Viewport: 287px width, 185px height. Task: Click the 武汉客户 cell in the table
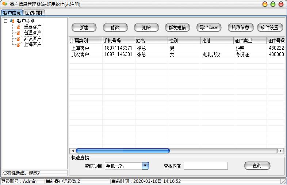pyautogui.click(x=80, y=54)
